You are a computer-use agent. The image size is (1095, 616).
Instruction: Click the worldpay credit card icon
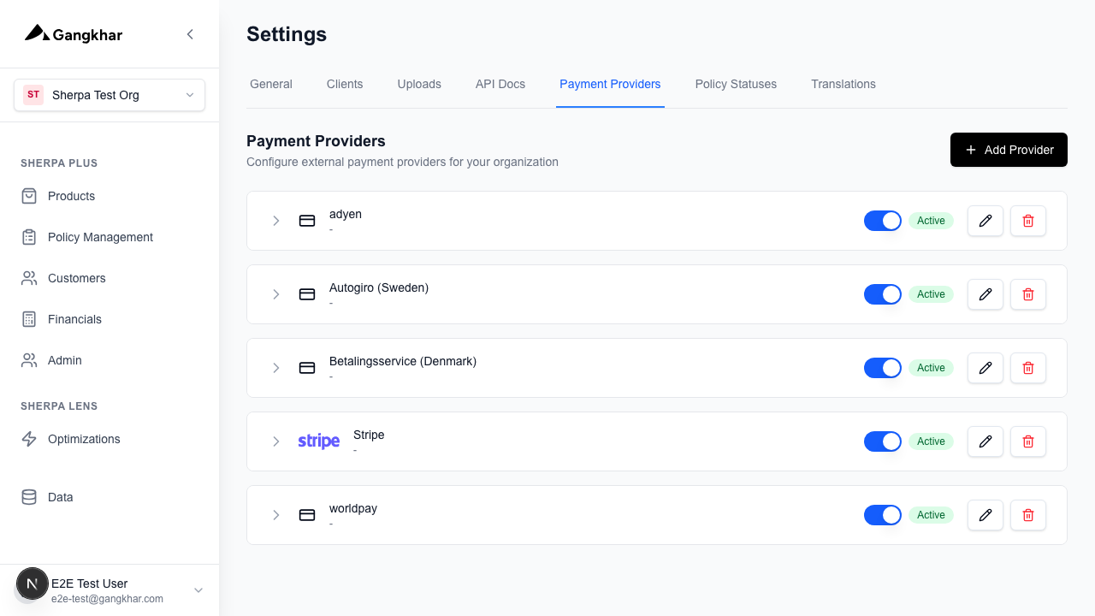click(x=307, y=515)
